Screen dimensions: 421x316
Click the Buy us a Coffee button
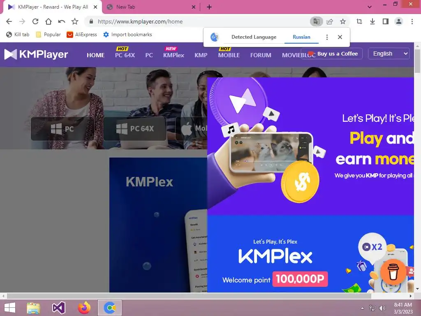[x=332, y=53]
